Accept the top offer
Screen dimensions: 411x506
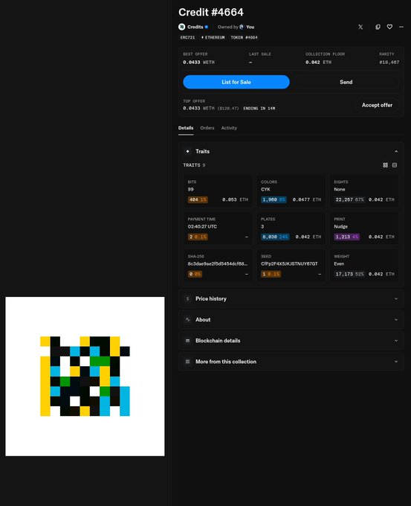pyautogui.click(x=377, y=105)
